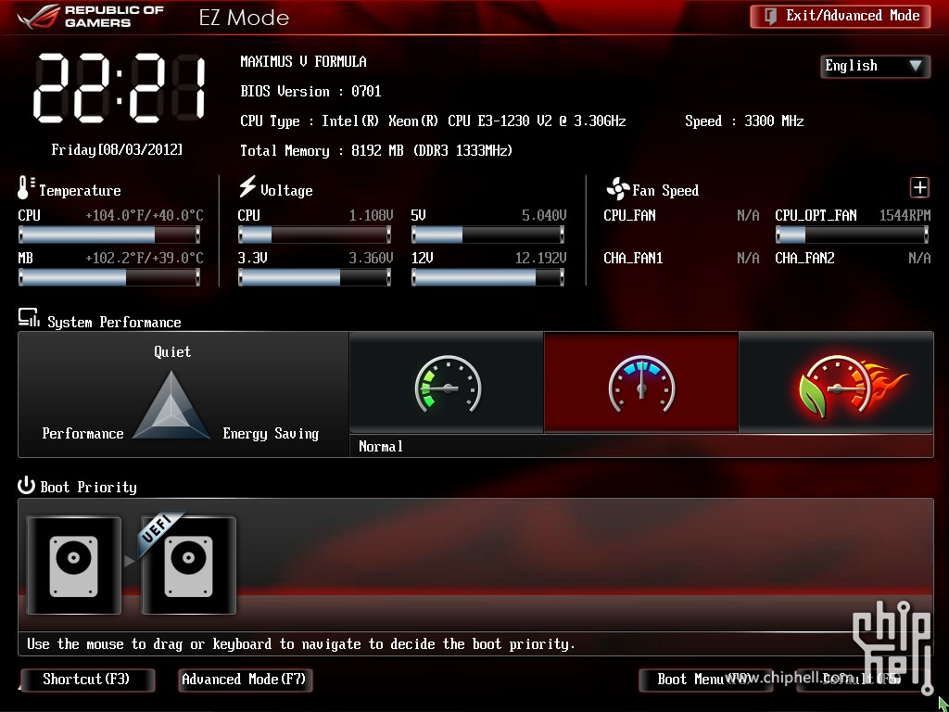This screenshot has height=712, width=949.
Task: Click the 22:21 digital clock
Action: point(119,88)
